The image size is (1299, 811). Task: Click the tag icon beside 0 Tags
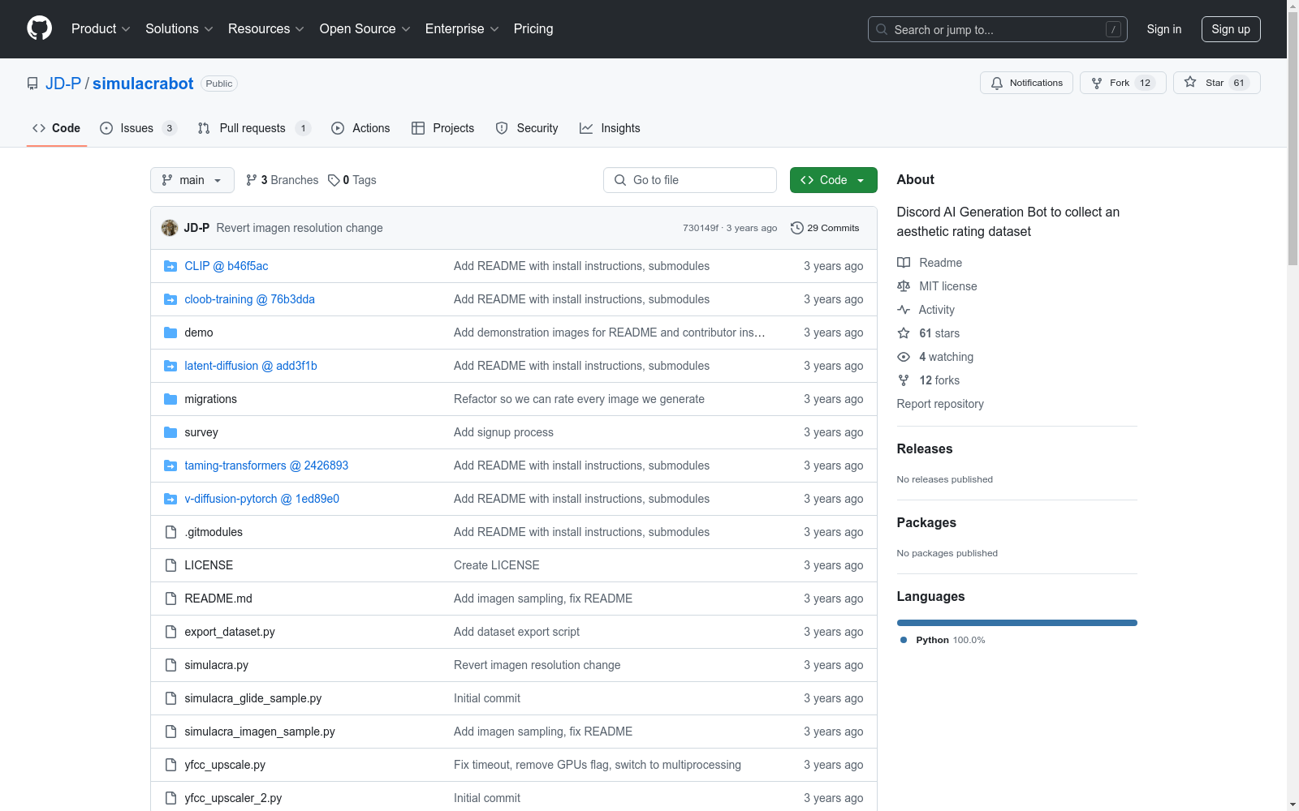334,180
